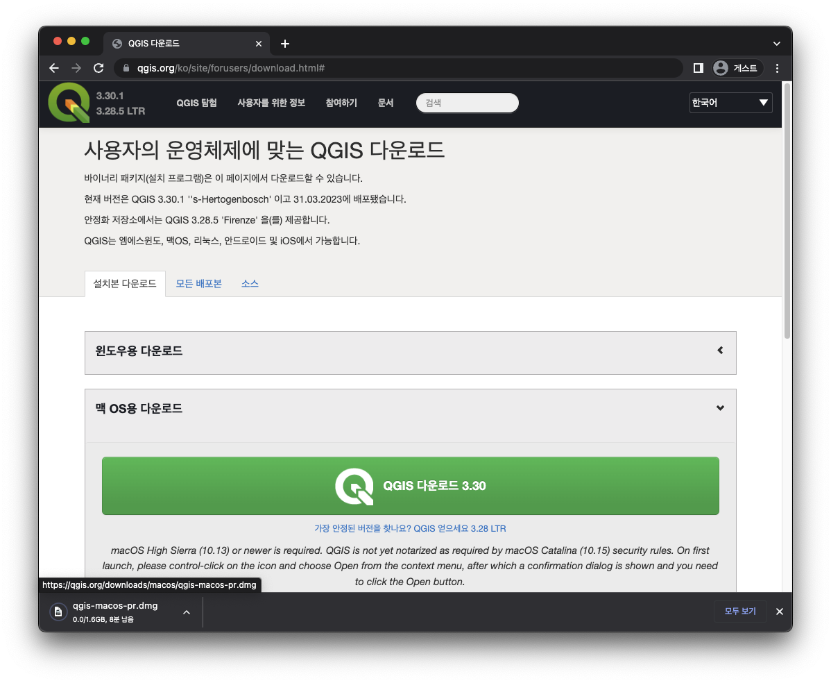Open the 사용자를 위한 정보 menu
831x683 pixels.
[x=271, y=103]
